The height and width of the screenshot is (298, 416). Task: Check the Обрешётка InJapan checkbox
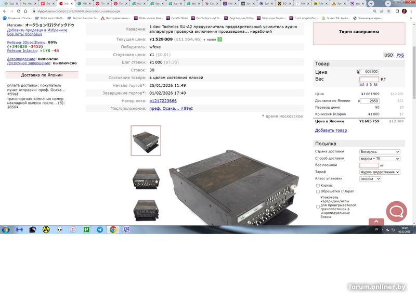(318, 191)
